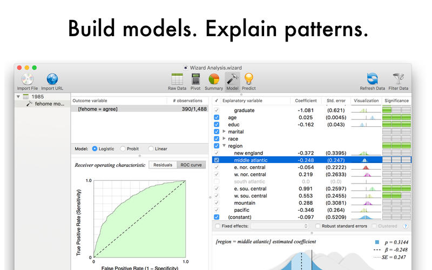Open the Predict lightbulb view

tap(248, 79)
